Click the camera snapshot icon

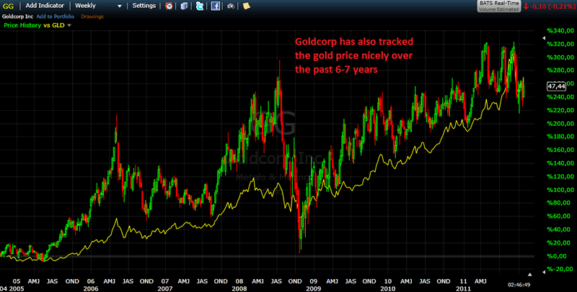pos(231,6)
